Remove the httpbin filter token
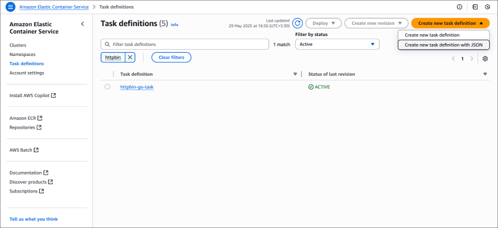 tap(130, 57)
